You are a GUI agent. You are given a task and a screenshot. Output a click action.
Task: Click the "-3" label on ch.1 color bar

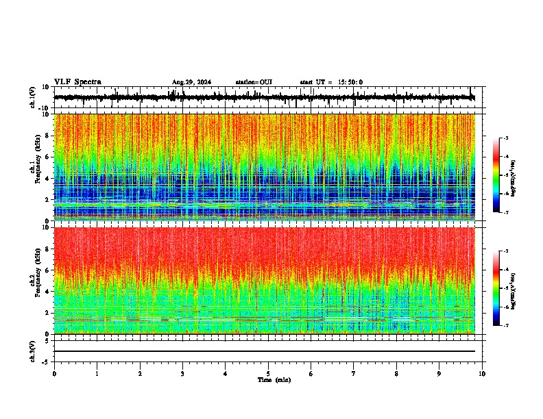[x=505, y=138]
